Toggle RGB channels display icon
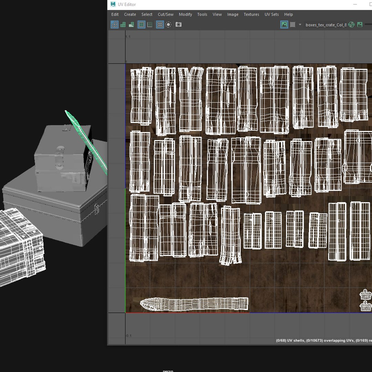Screen dimensions: 372x372 [351, 24]
